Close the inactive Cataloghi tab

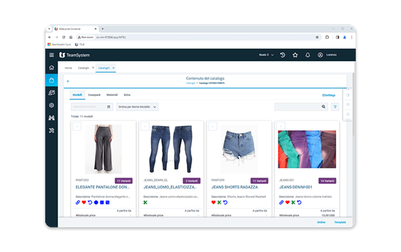click(x=93, y=68)
